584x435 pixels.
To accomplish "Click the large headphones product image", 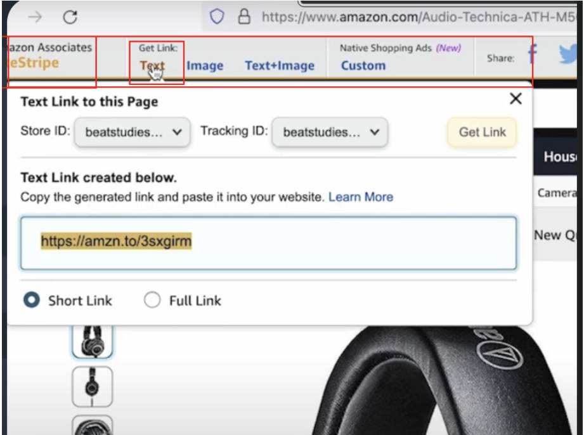I will (443, 380).
